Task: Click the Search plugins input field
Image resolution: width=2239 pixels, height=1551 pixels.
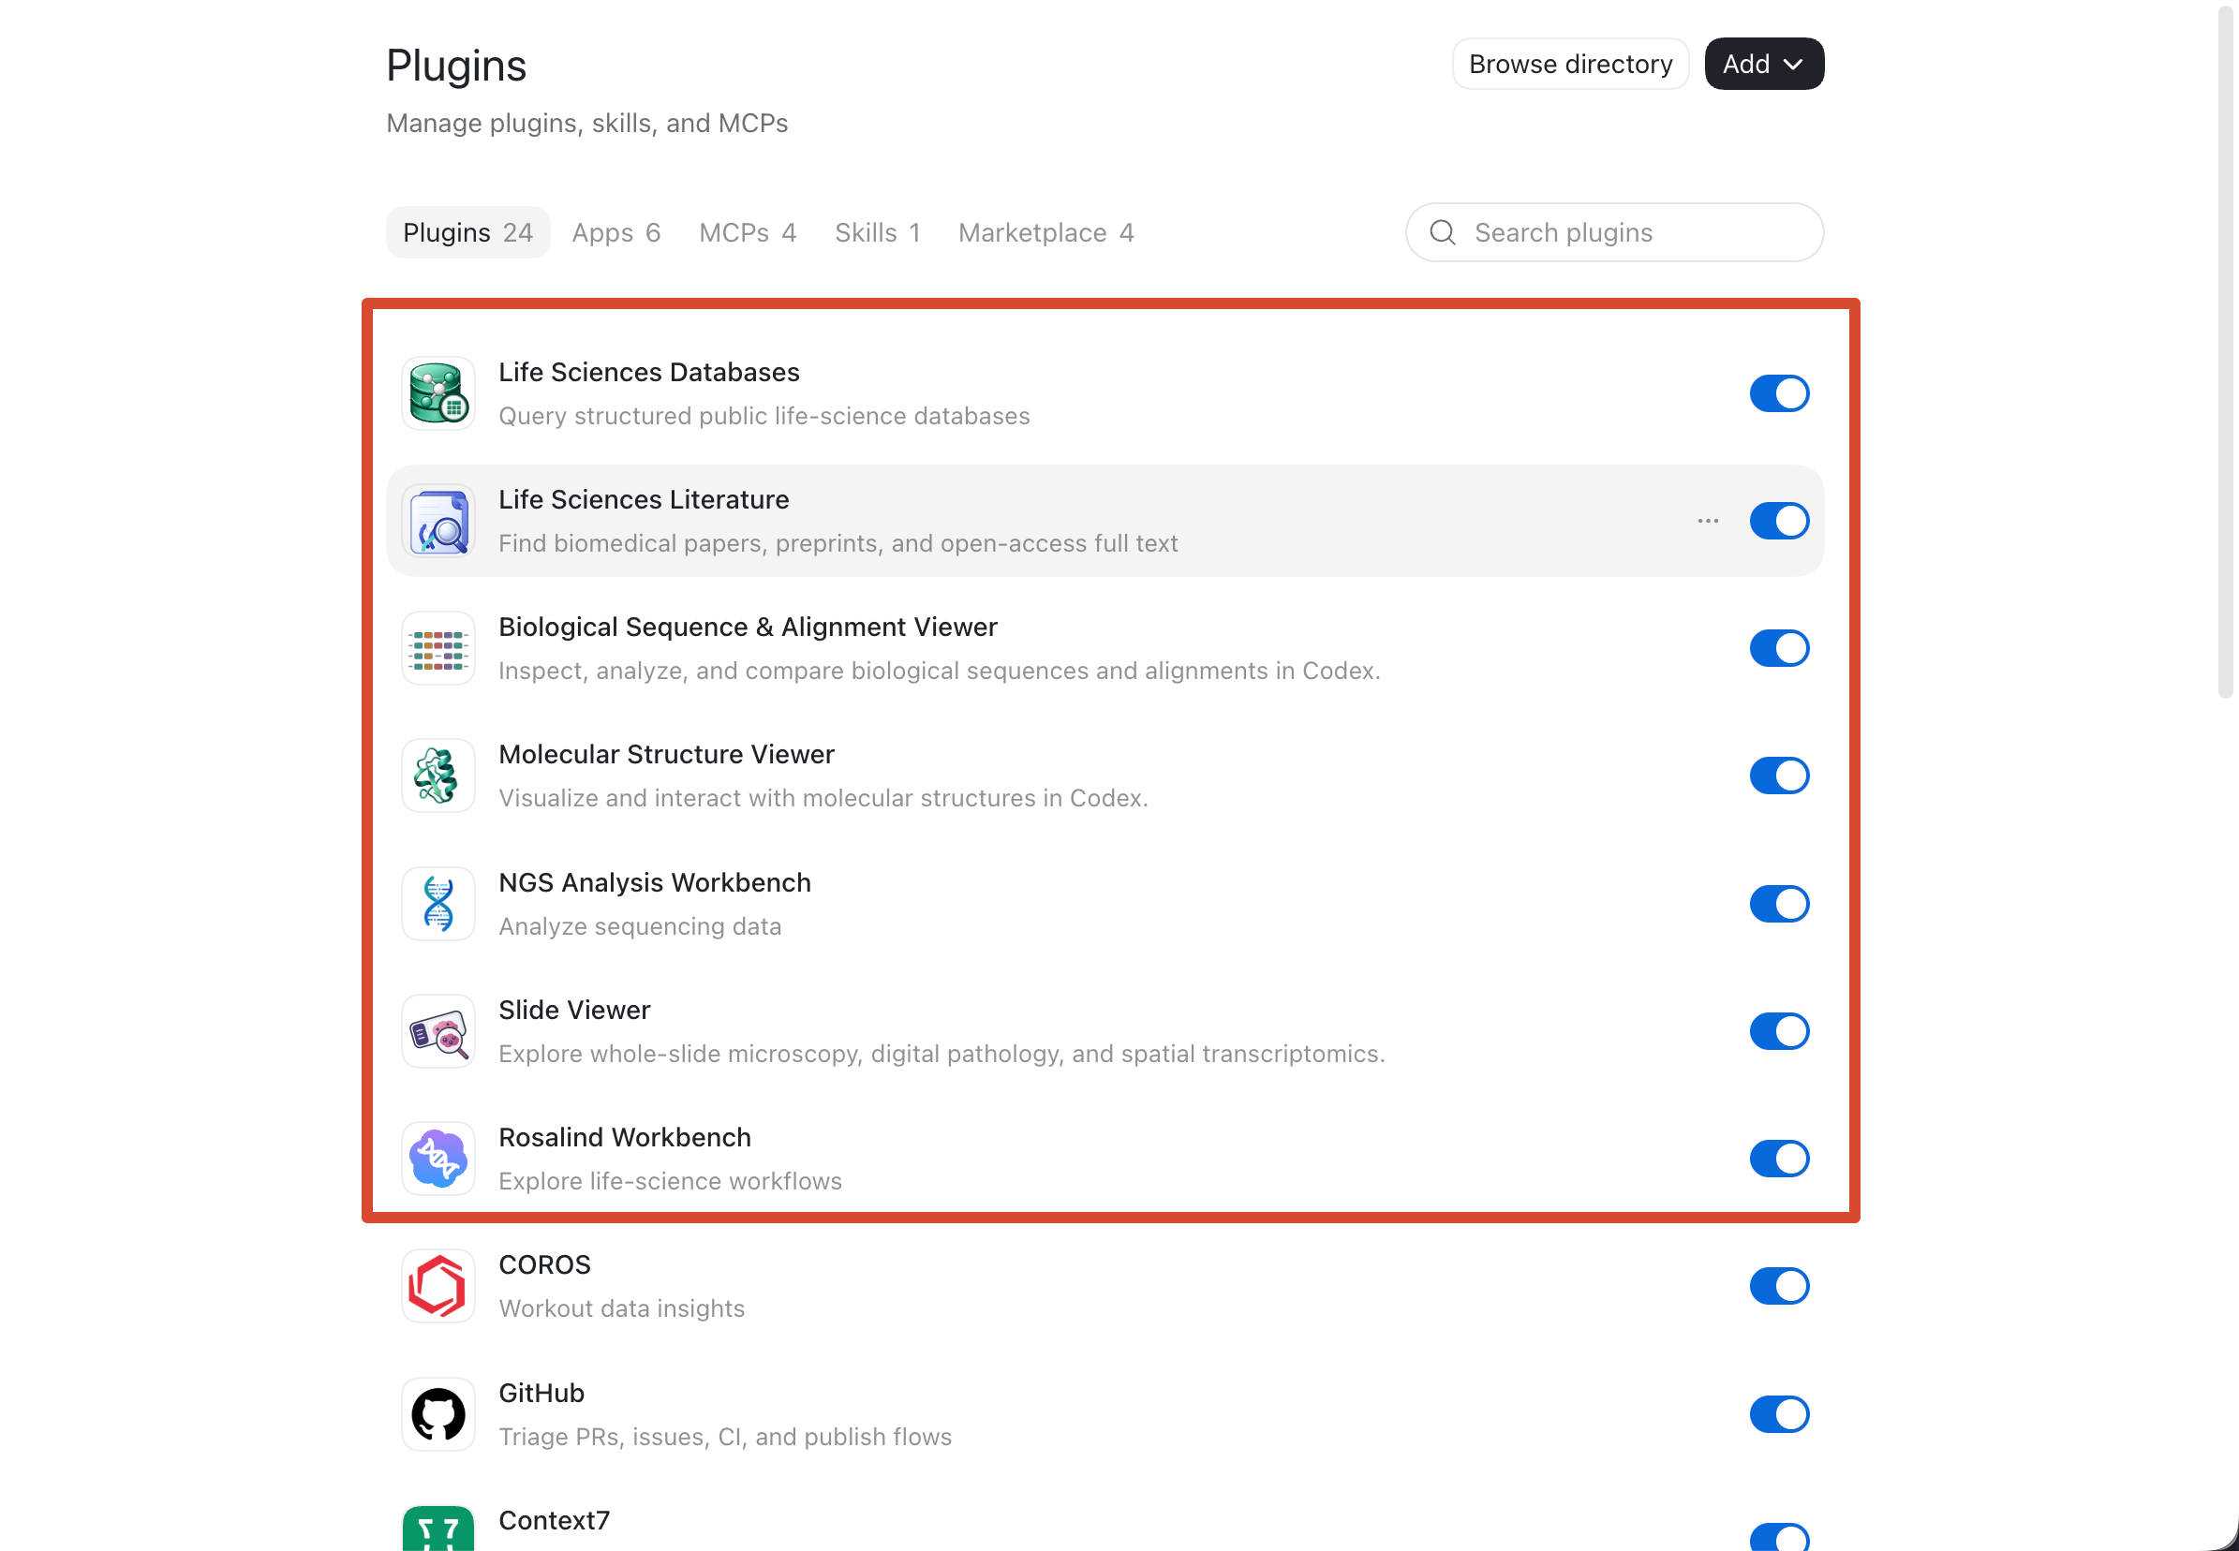Action: 1614,232
